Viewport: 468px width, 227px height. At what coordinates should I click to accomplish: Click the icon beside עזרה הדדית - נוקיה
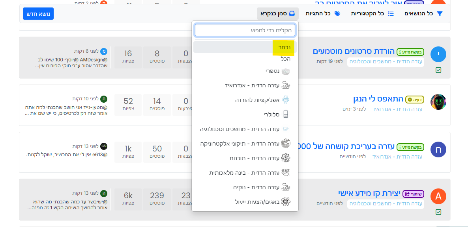(286, 187)
